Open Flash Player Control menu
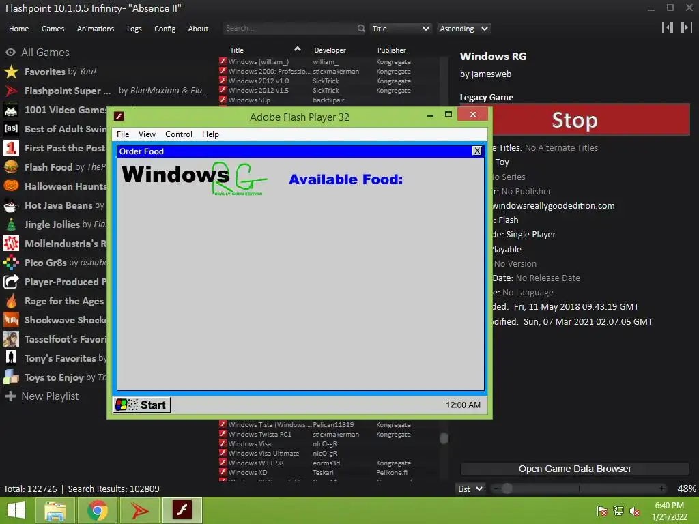Viewport: 699px width, 524px height. 179,134
